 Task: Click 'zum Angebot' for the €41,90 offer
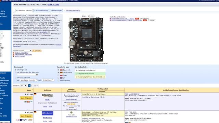(x=26, y=98)
